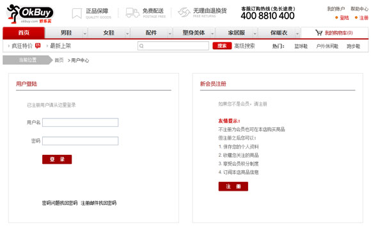Click 注册邮件找回密码 link

click(x=99, y=203)
